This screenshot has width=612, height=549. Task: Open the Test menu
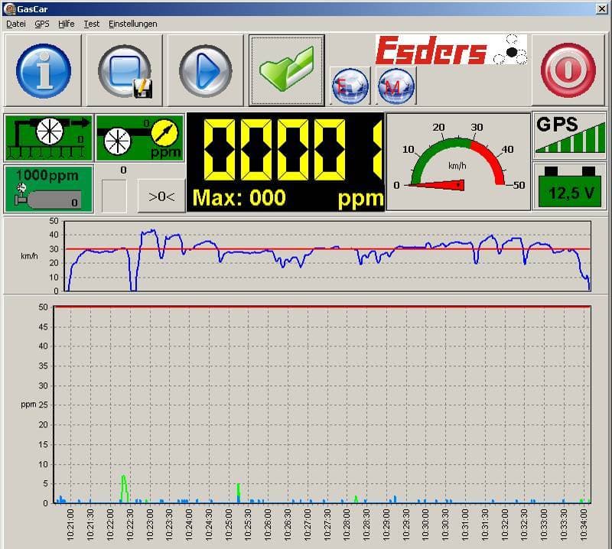pyautogui.click(x=91, y=24)
